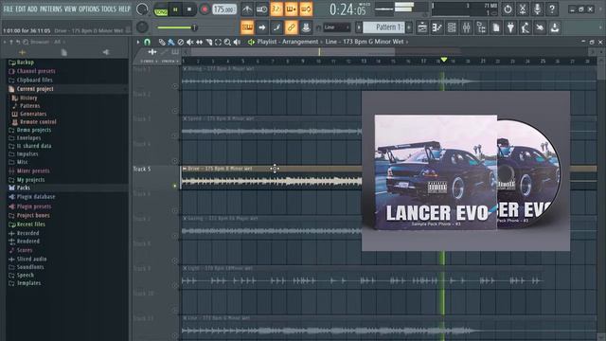This screenshot has height=341, width=606.
Task: Toggle mute switch on Track 5
Action: [x=174, y=186]
